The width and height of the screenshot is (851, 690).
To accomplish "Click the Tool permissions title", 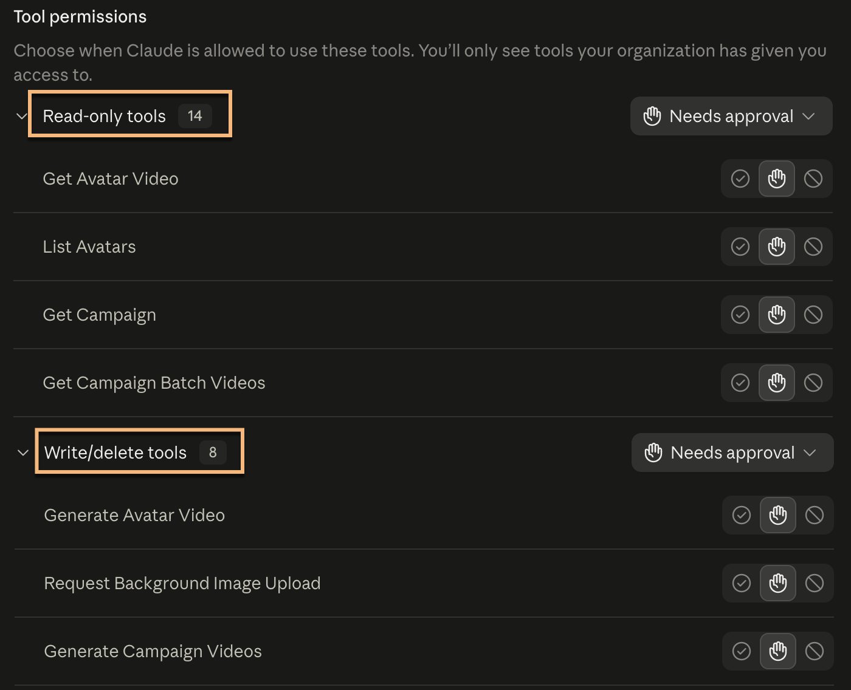I will click(x=80, y=16).
